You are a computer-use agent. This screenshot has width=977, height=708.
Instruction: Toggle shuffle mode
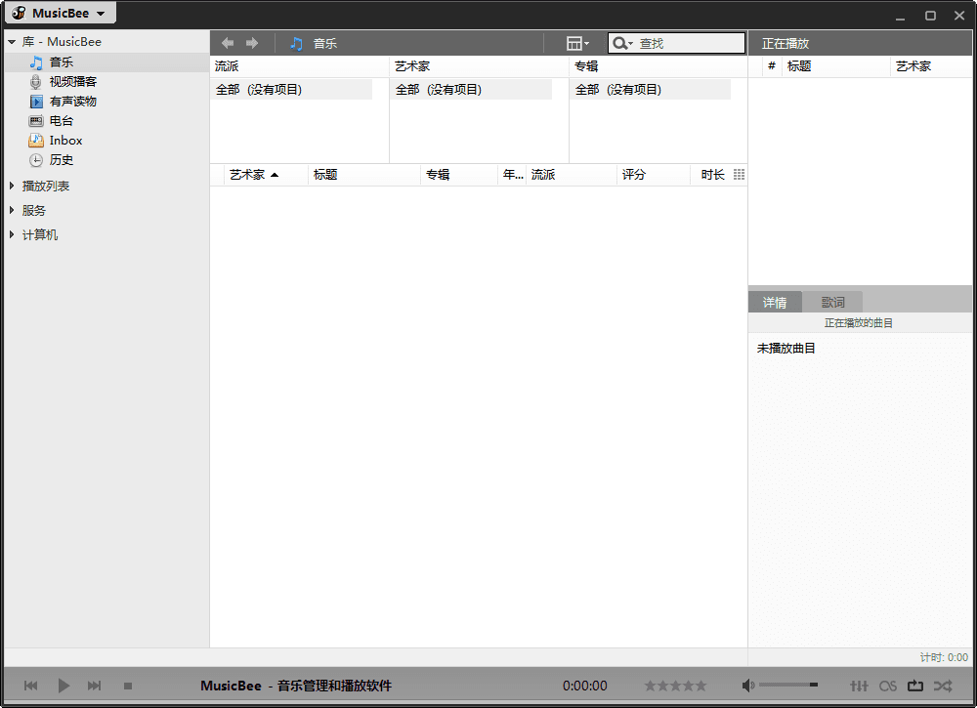943,686
